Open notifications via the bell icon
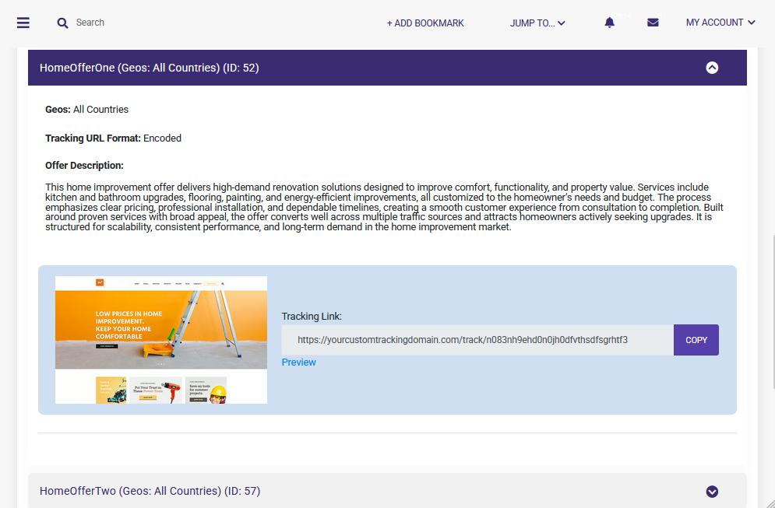 coord(609,23)
